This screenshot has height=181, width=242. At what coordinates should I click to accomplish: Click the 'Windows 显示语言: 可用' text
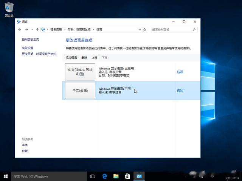(115, 89)
